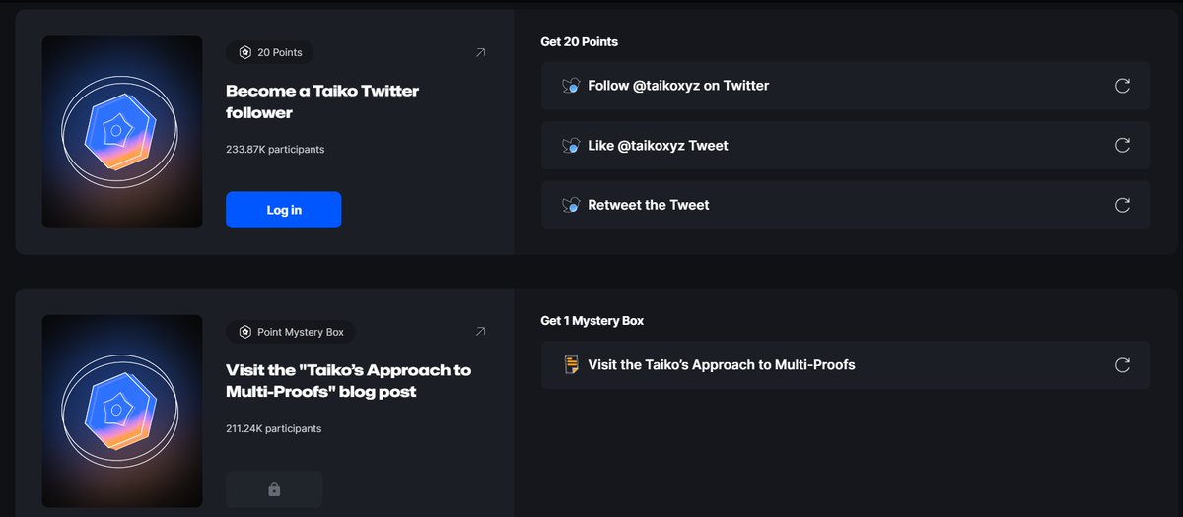Select the Multi-Proofs quest NFT thumbnail
This screenshot has height=517, width=1183.
pyautogui.click(x=122, y=412)
